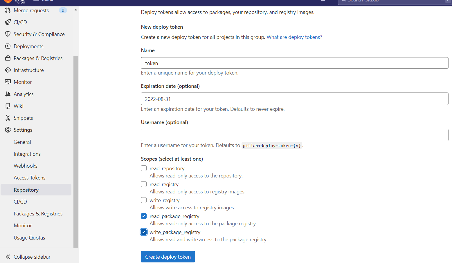Click the Snippets scissors icon
The height and width of the screenshot is (263, 452).
click(8, 118)
